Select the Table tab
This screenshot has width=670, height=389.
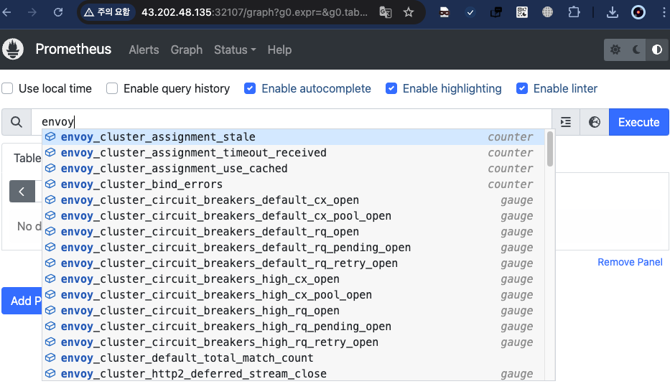pos(27,158)
